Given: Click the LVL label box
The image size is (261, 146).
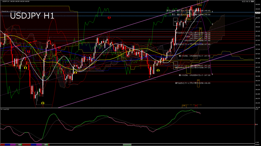Looking at the screenshot, I should coord(184,105).
